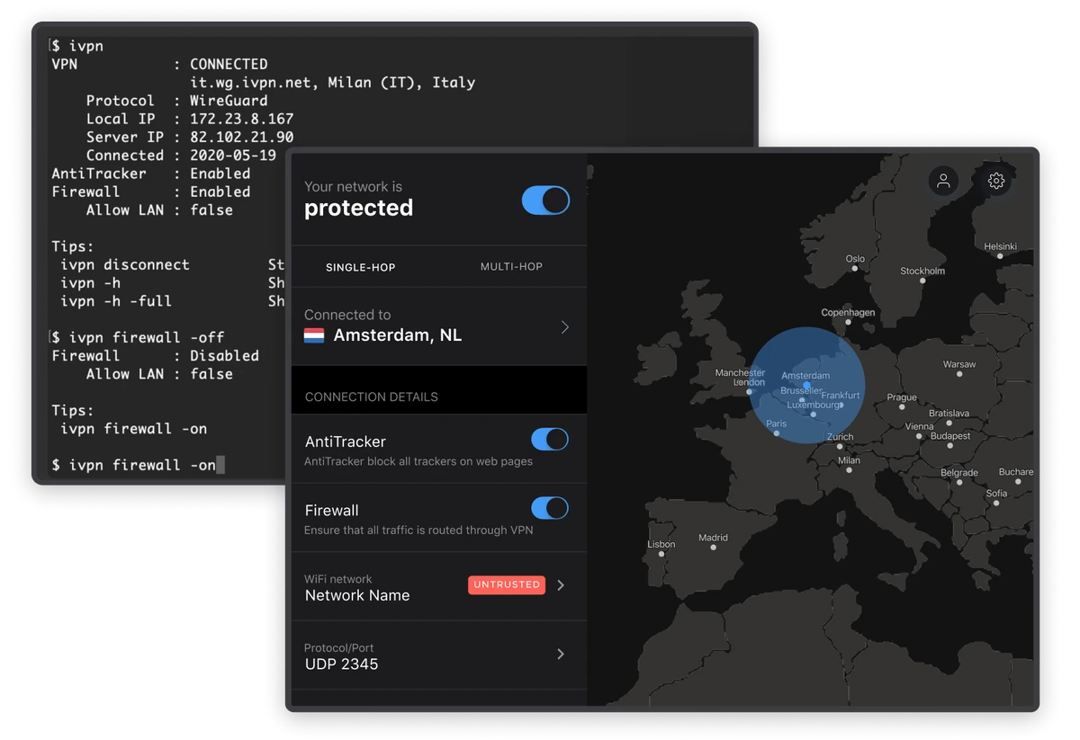Click the UDP 2345 protocol value
Screen dimensions: 1080x740
tap(341, 664)
